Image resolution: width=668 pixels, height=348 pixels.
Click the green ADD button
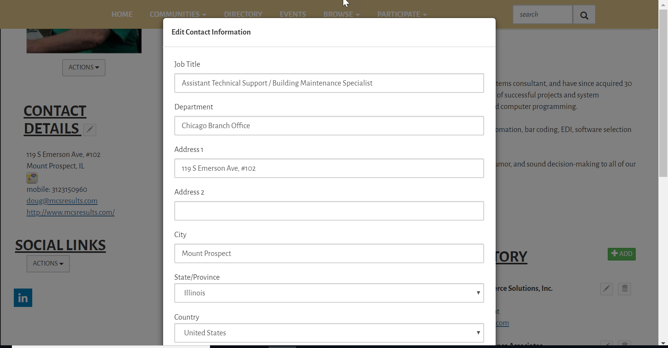coord(622,254)
